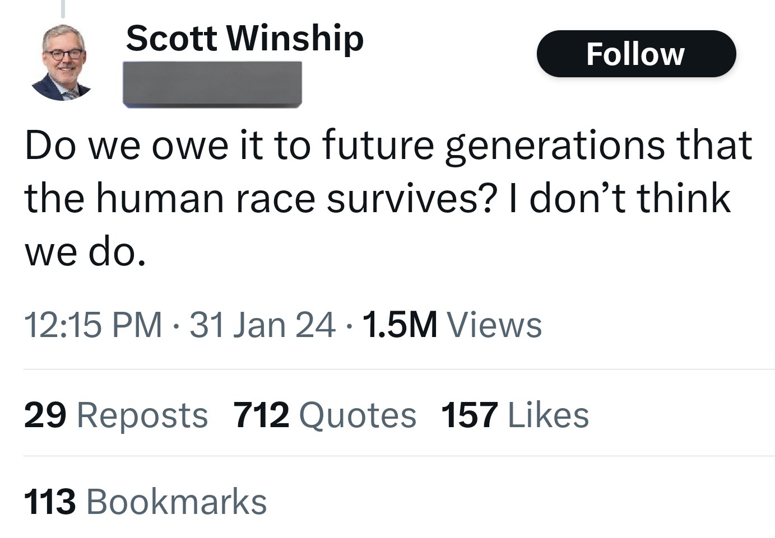Click the tweet's first line about future generations
This screenshot has width=775, height=538.
[388, 146]
